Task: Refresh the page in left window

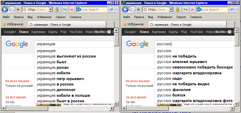Action: tap(65, 10)
